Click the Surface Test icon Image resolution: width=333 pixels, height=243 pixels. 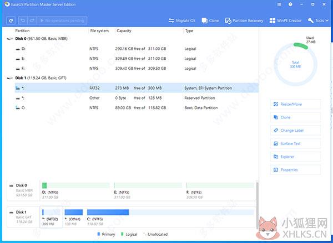pos(276,143)
